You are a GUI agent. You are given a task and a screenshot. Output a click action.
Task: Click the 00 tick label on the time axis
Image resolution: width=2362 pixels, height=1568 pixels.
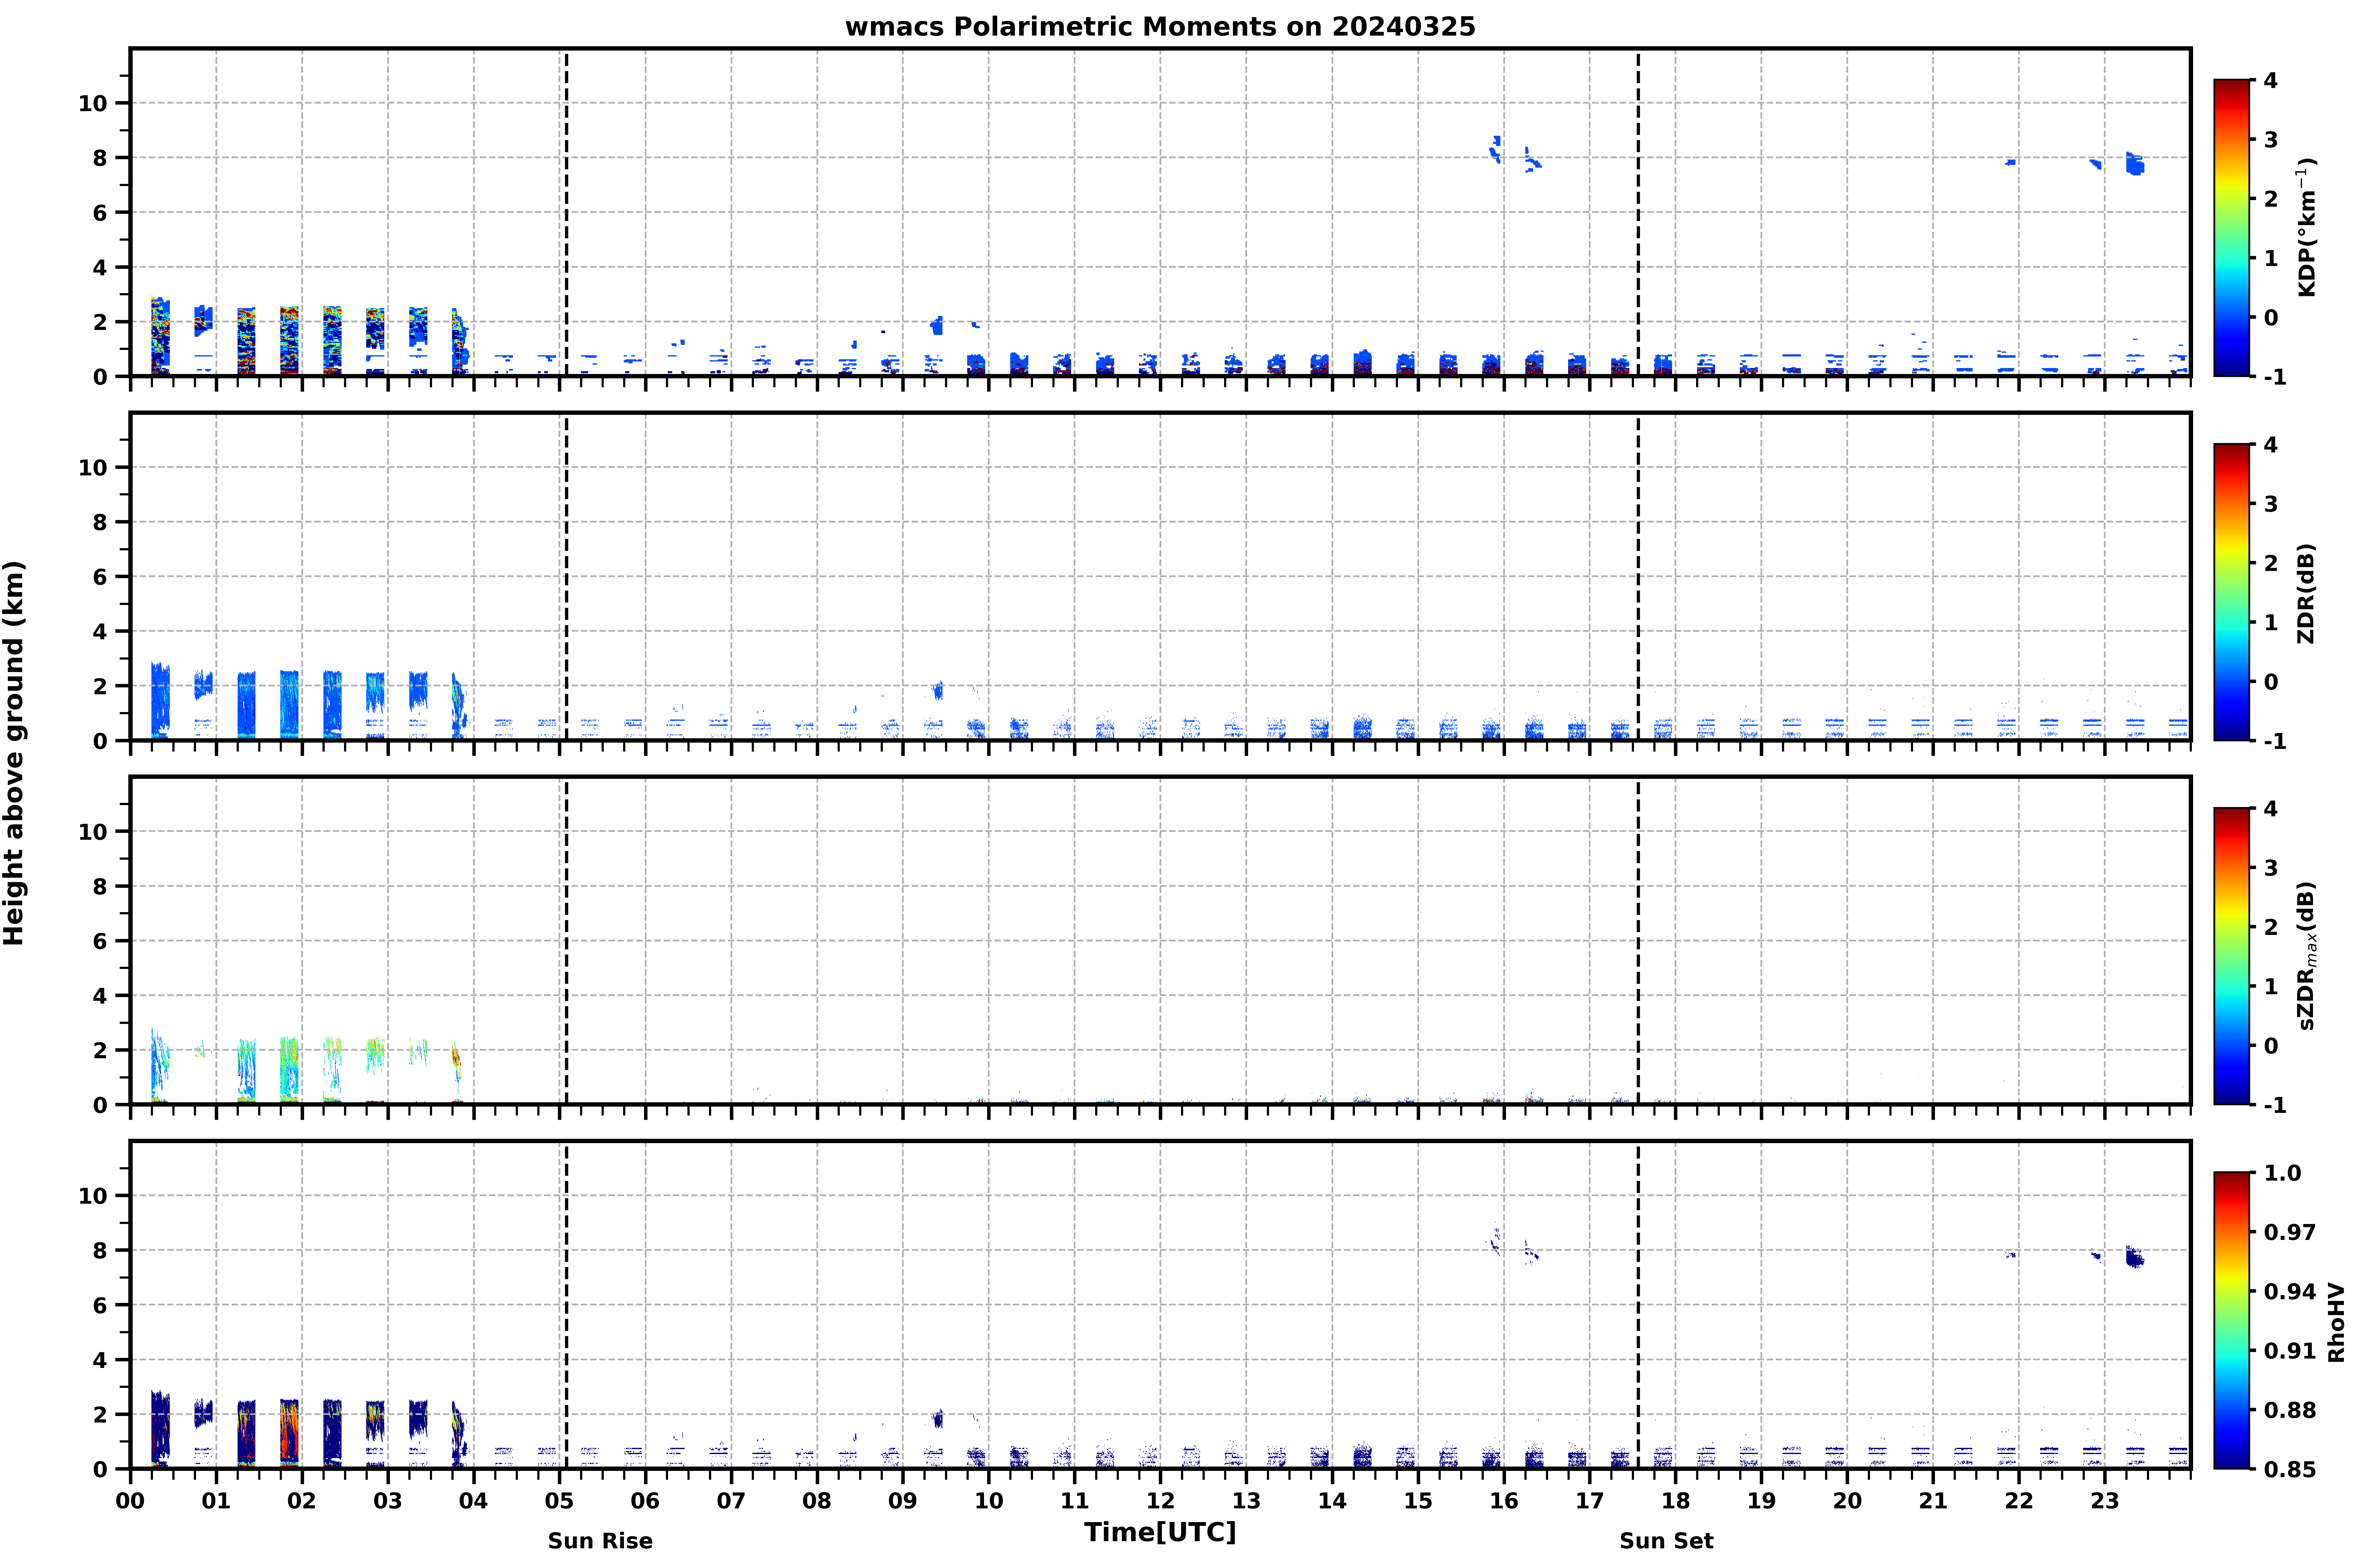coord(130,1501)
